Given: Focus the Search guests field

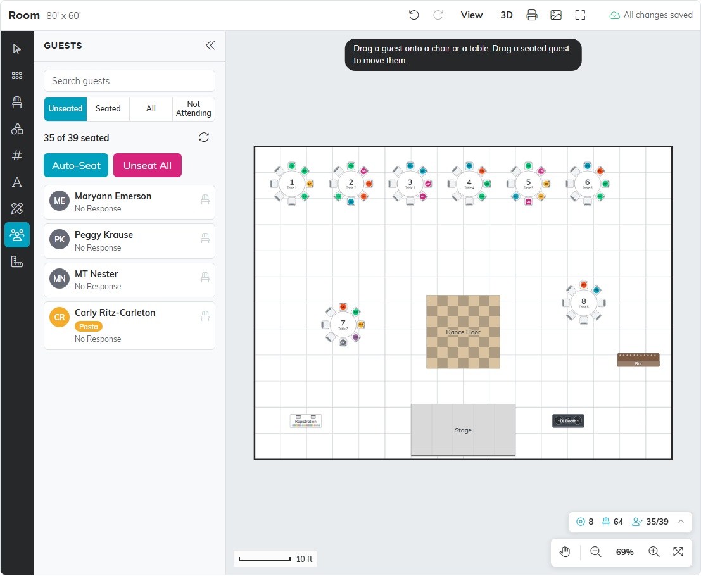Looking at the screenshot, I should click(129, 81).
